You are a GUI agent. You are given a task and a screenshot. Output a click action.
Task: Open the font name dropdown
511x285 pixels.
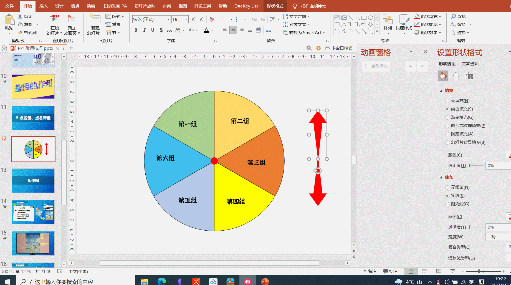[168, 19]
